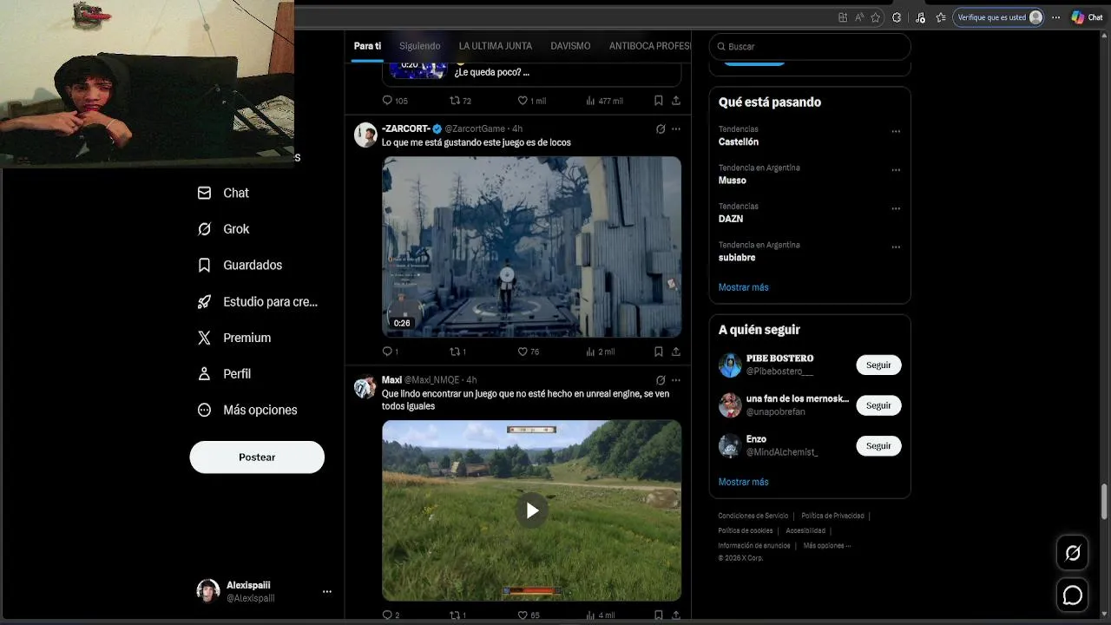The width and height of the screenshot is (1111, 625).
Task: Open more options on Maxi post
Action: tap(676, 379)
